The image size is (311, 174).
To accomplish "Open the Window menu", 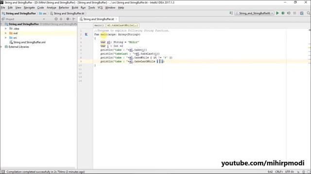I will click(110, 8).
